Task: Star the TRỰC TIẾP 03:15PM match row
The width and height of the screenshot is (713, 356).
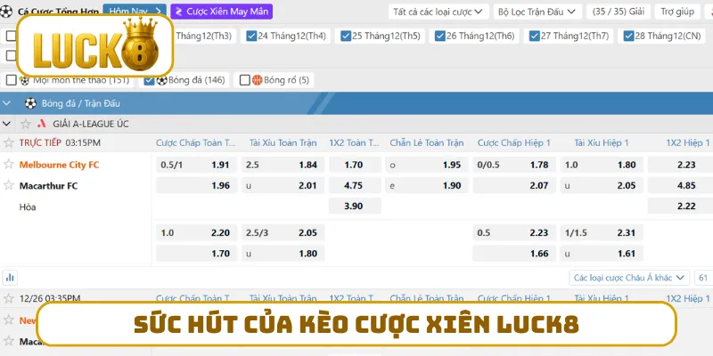Action: click(9, 143)
